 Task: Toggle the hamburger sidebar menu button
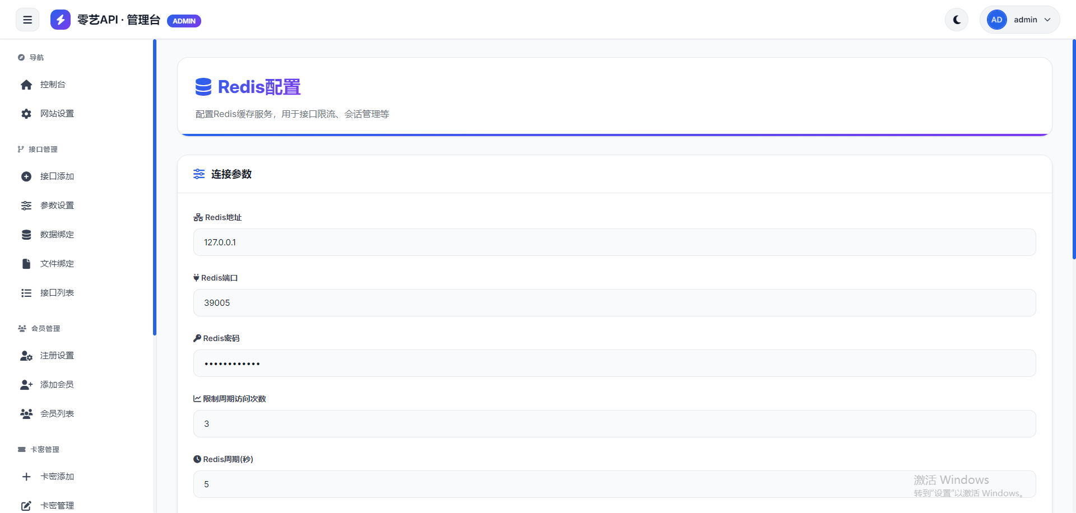[27, 20]
